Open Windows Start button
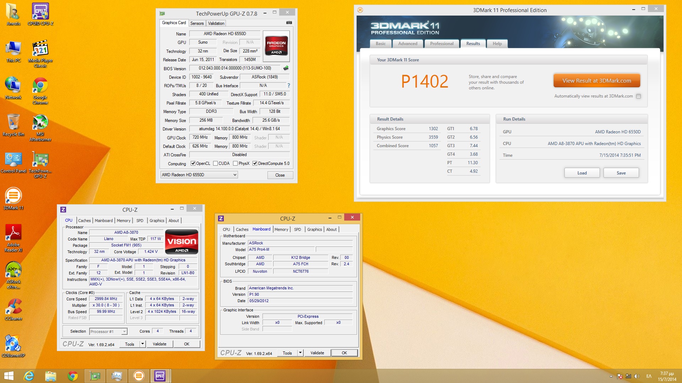The image size is (682, 383). coord(9,376)
